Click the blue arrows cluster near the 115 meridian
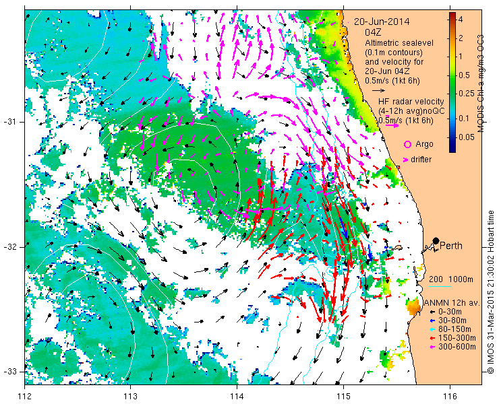The height and width of the screenshot is (404, 499). [345, 227]
